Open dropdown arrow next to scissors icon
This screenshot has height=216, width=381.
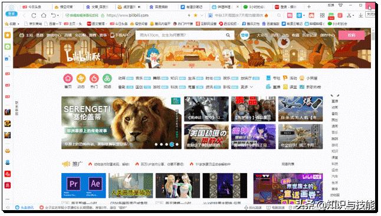(353, 15)
